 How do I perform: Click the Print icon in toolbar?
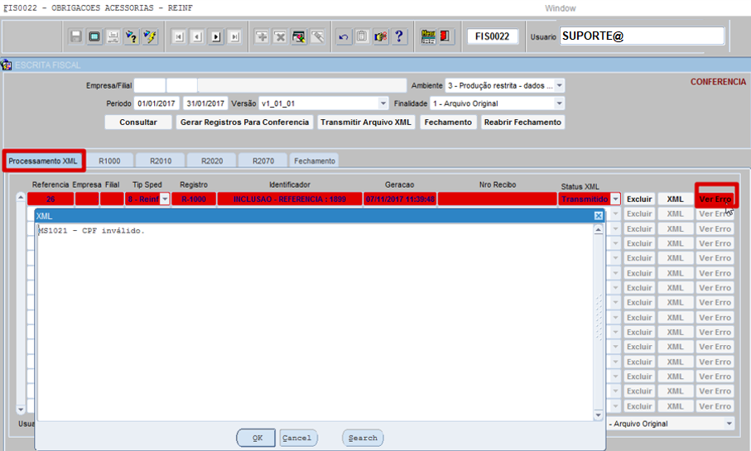pos(113,36)
